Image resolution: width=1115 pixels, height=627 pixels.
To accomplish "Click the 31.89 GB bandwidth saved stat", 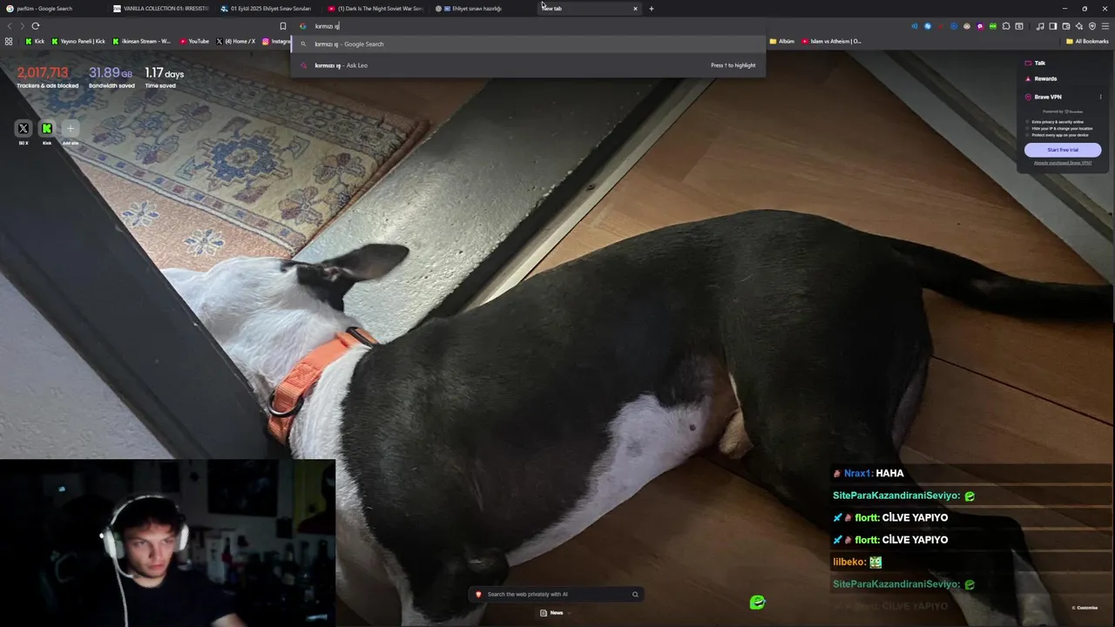I will tap(111, 77).
